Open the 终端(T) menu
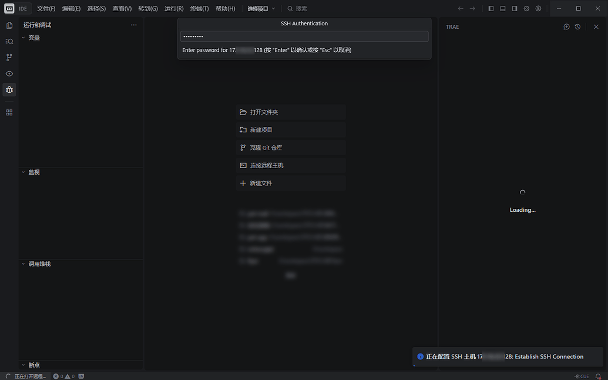 pyautogui.click(x=200, y=9)
